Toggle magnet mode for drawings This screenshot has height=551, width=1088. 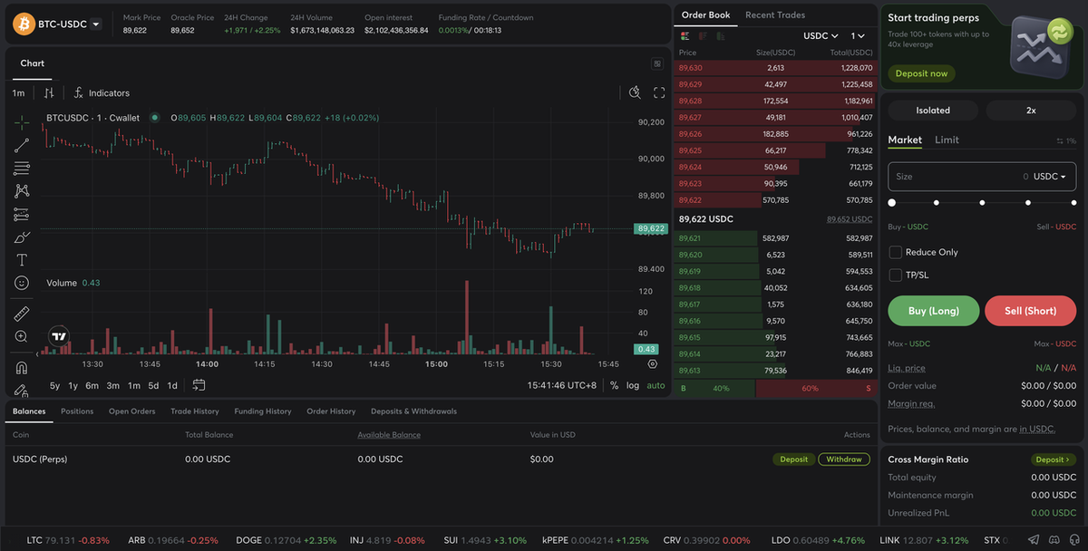tap(22, 368)
